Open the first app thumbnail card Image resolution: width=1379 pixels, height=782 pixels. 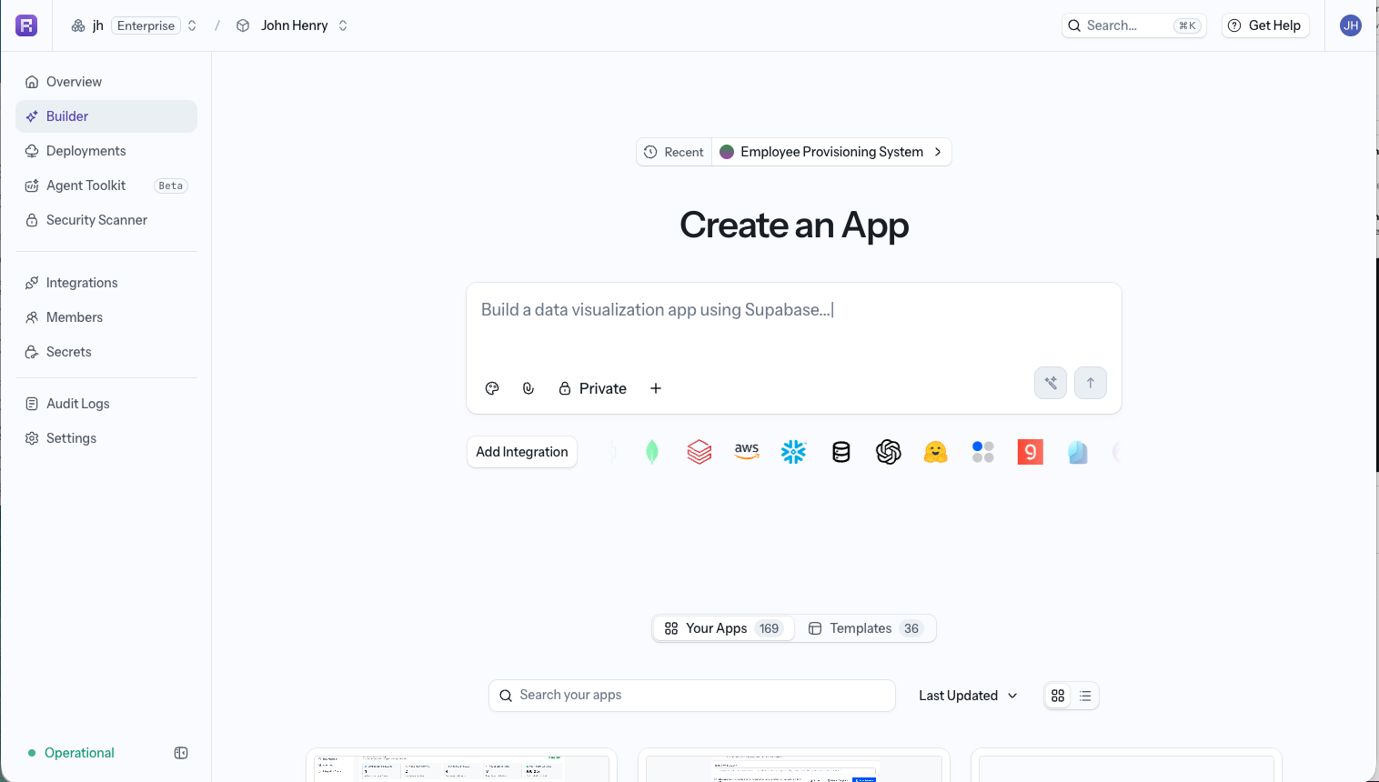tap(461, 766)
